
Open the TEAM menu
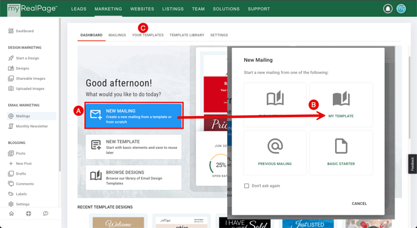pyautogui.click(x=198, y=8)
